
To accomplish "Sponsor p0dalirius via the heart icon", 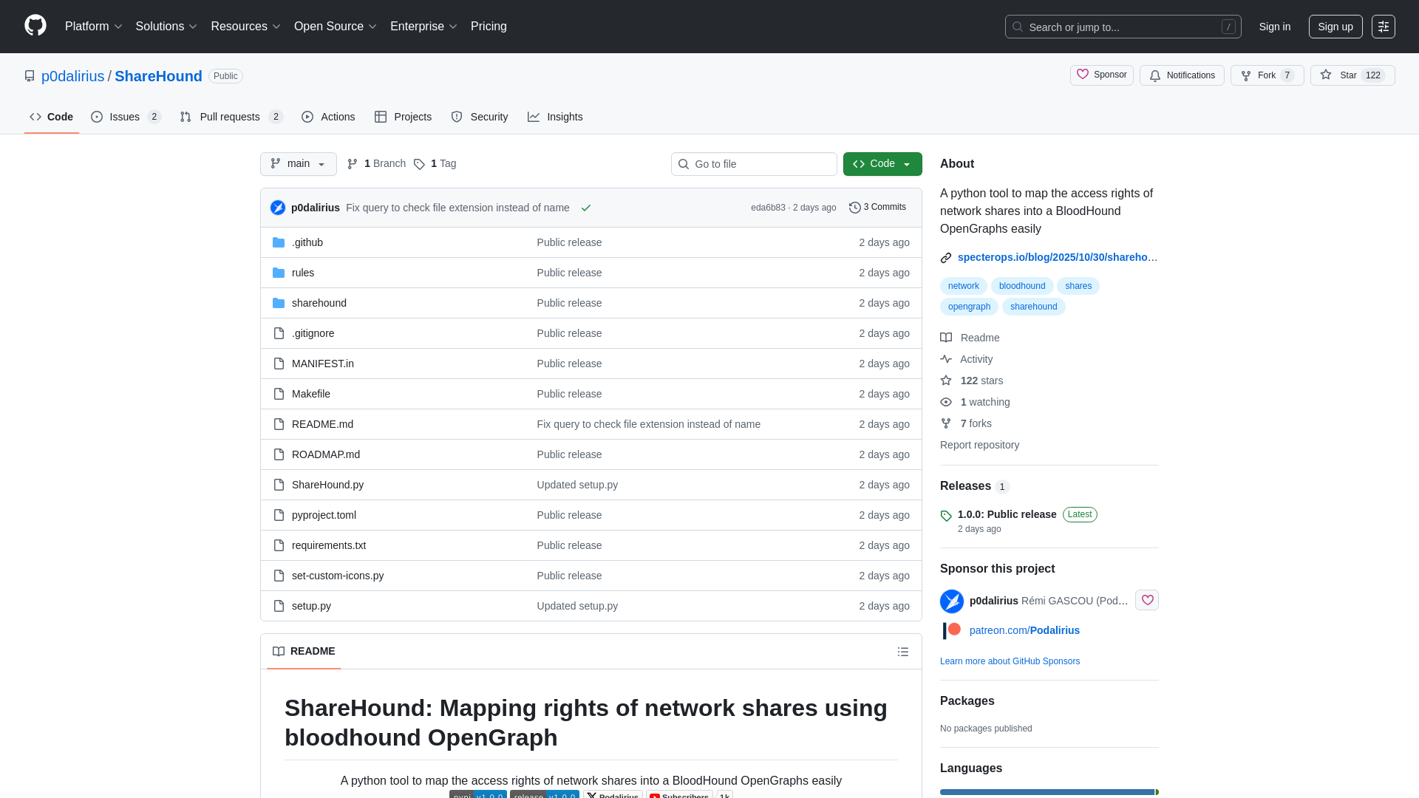I will click(1146, 600).
